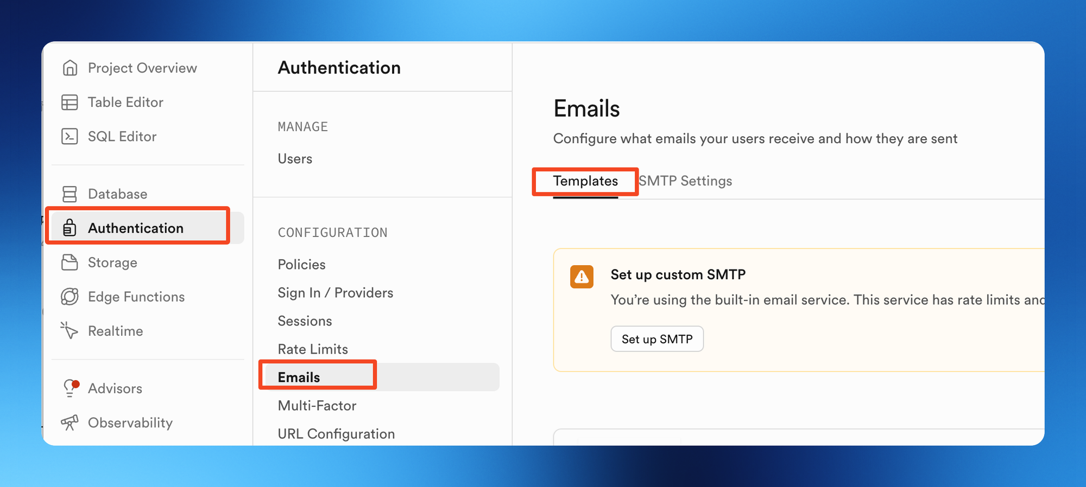
Task: Open the Observability telescope icon
Action: tap(70, 422)
